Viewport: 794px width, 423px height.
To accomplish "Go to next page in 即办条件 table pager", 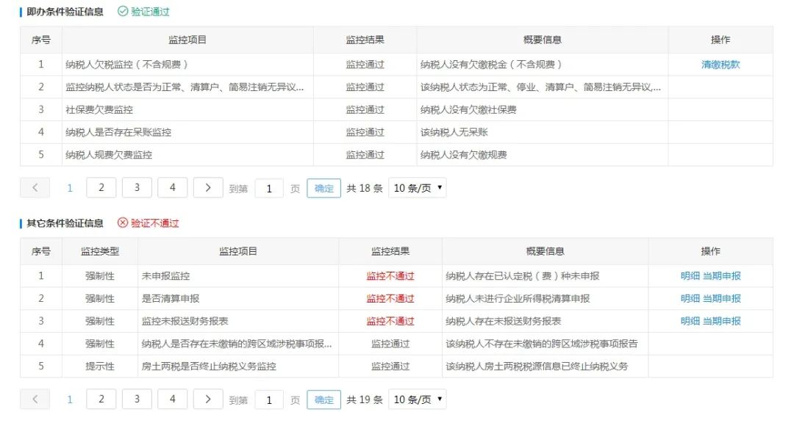I will click(207, 188).
